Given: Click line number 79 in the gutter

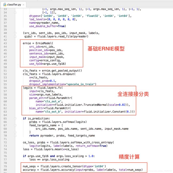Looking at the screenshot, I should [5, 166].
